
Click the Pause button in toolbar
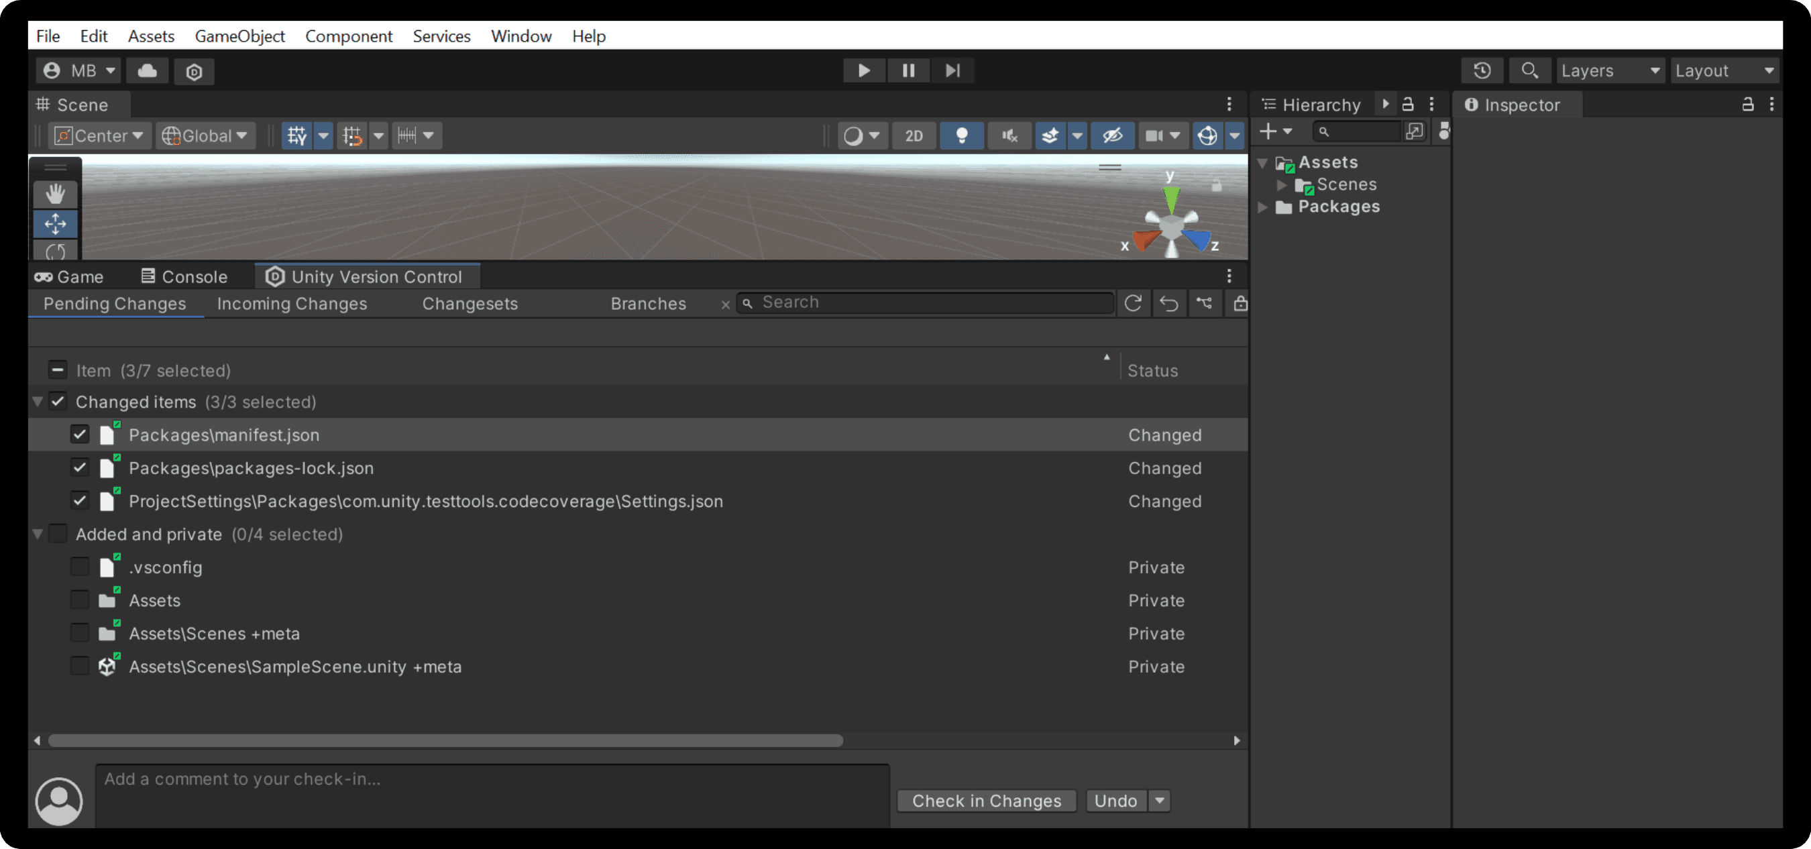click(908, 69)
